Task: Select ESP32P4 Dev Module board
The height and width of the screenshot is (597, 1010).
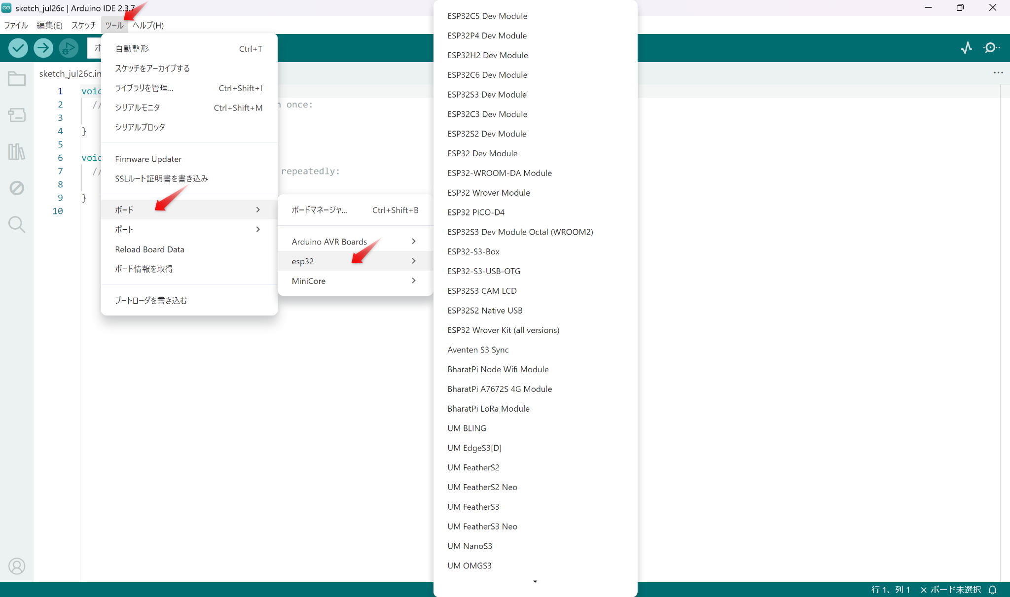Action: [x=536, y=35]
